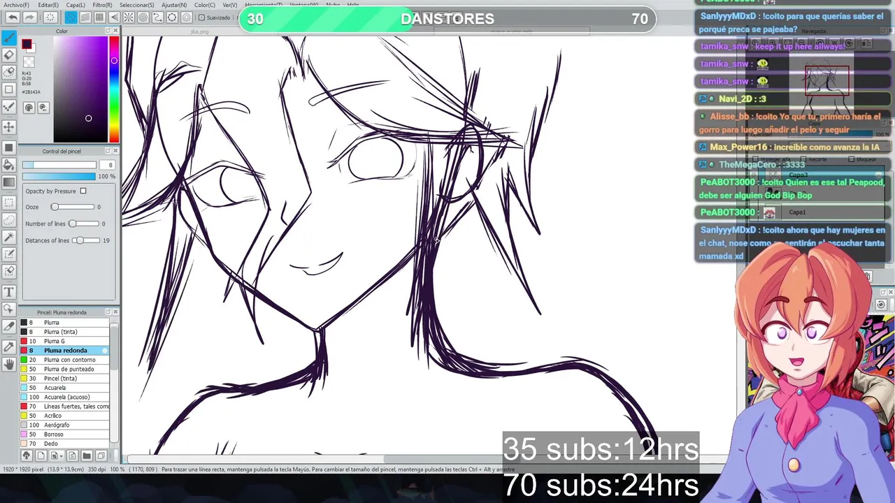Open the Archivo(F) menu
This screenshot has width=895, height=503.
pyautogui.click(x=16, y=5)
